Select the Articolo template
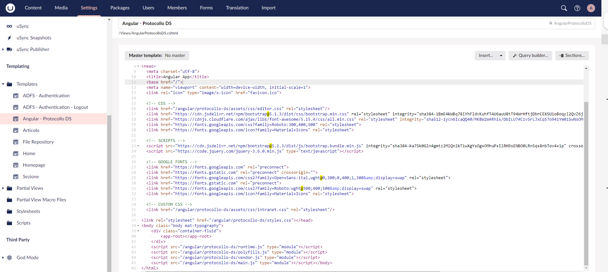Viewport: 608px width, 272px height. 31,130
